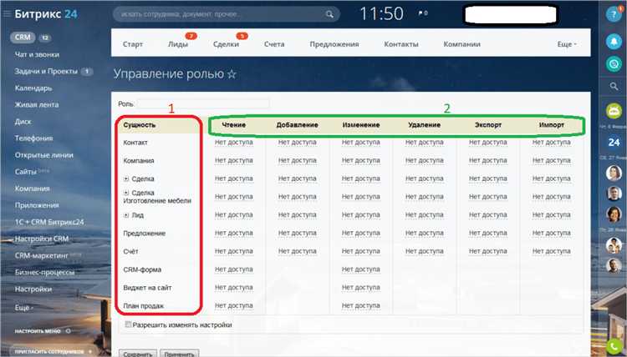Expand Ещё in the left sidebar
The width and height of the screenshot is (627, 357).
coord(24,308)
